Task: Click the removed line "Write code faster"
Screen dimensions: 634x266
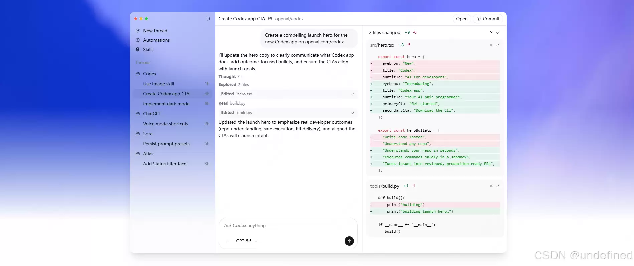Action: (x=435, y=137)
